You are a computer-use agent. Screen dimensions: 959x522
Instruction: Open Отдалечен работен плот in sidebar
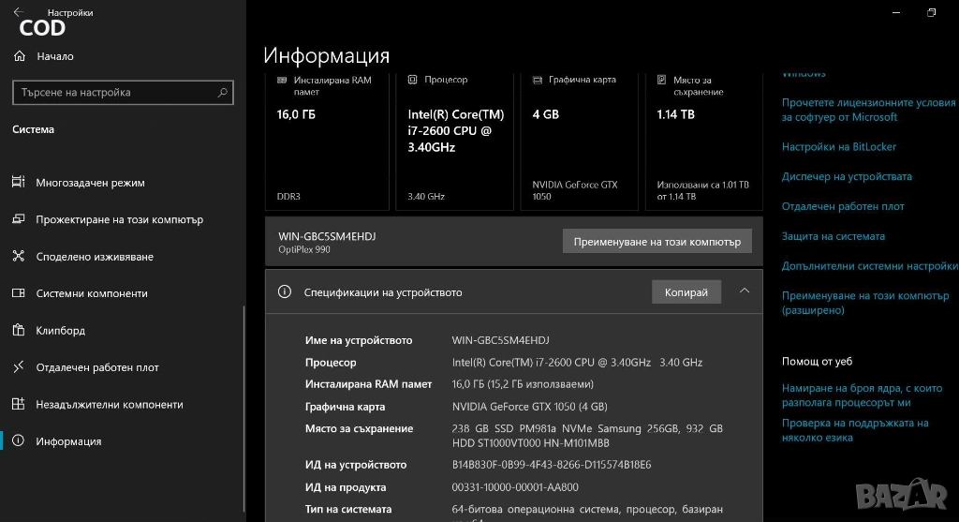tap(97, 367)
